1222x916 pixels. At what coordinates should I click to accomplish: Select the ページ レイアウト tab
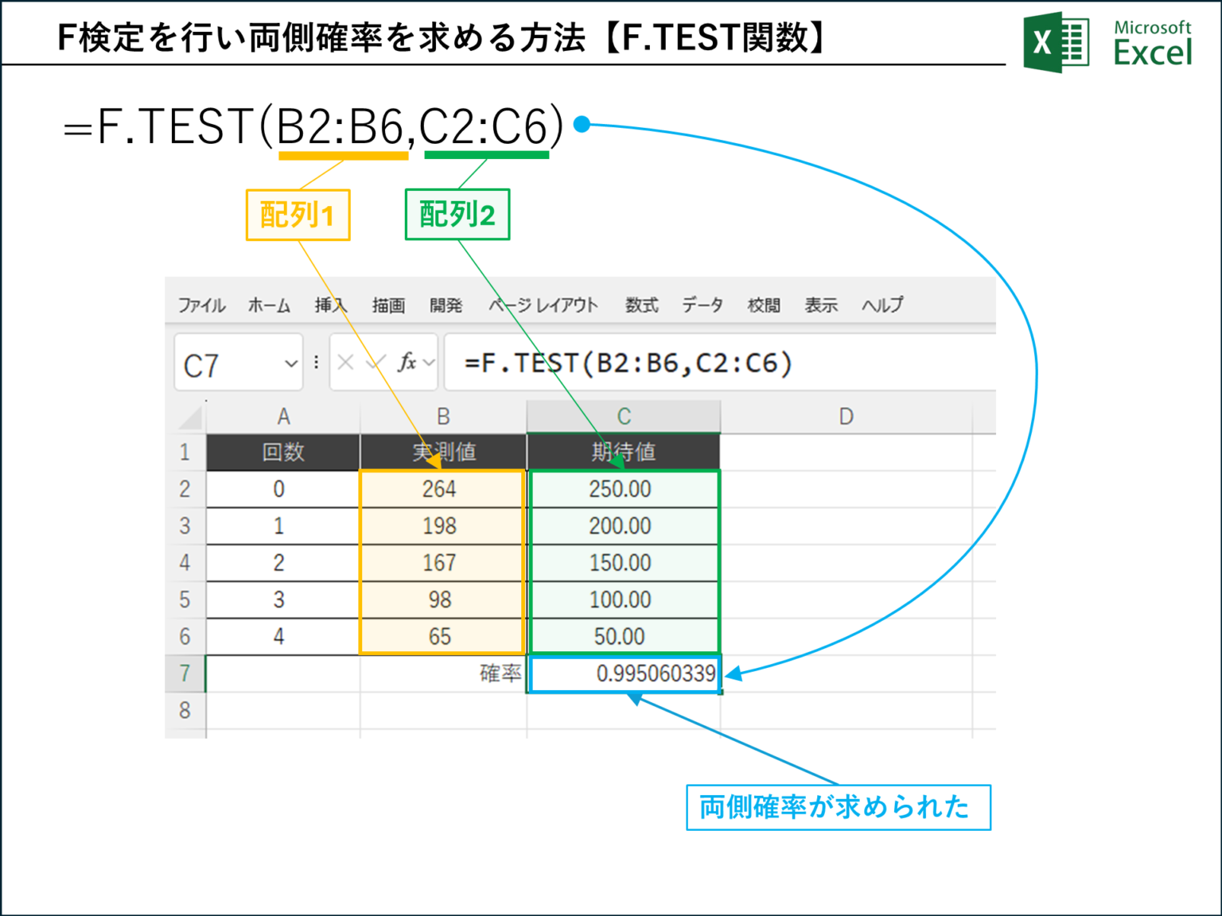pyautogui.click(x=543, y=305)
